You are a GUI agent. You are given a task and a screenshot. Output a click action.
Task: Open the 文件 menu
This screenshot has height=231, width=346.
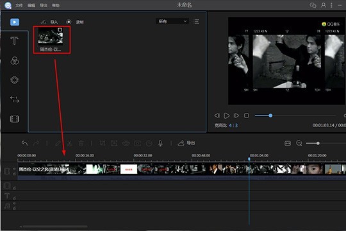[19, 5]
